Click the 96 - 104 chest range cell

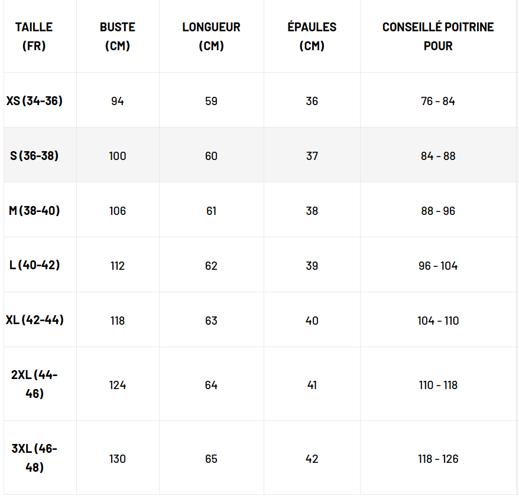click(x=438, y=266)
